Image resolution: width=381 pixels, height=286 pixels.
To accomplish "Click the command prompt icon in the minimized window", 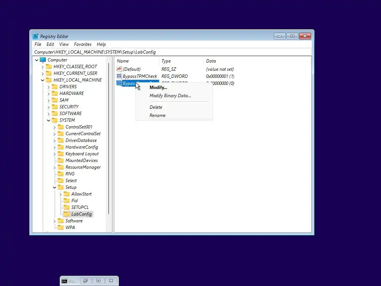I will click(x=64, y=281).
